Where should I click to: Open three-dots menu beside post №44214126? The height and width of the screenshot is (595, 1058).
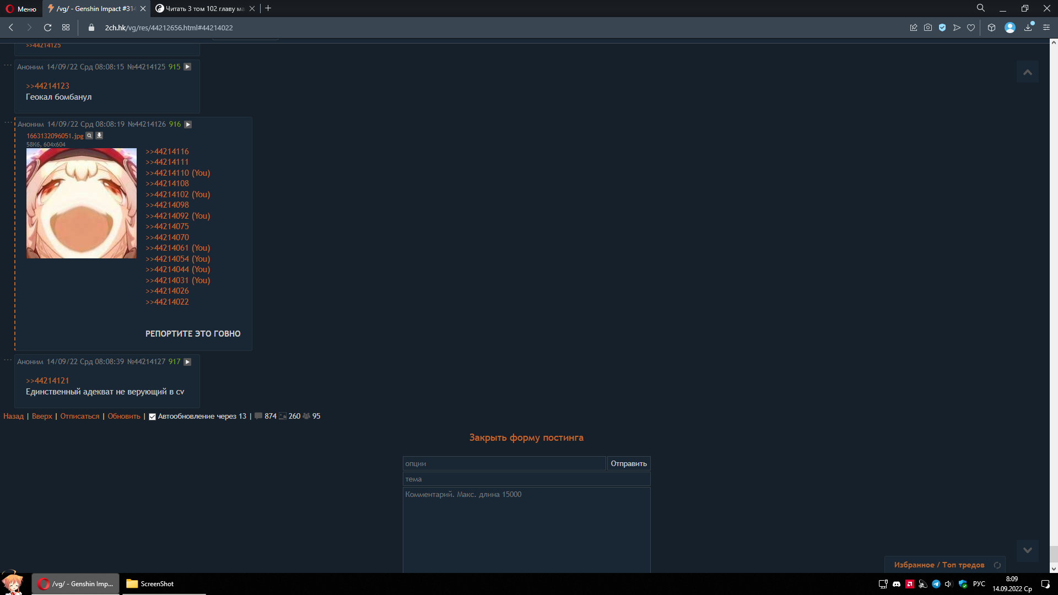click(8, 123)
